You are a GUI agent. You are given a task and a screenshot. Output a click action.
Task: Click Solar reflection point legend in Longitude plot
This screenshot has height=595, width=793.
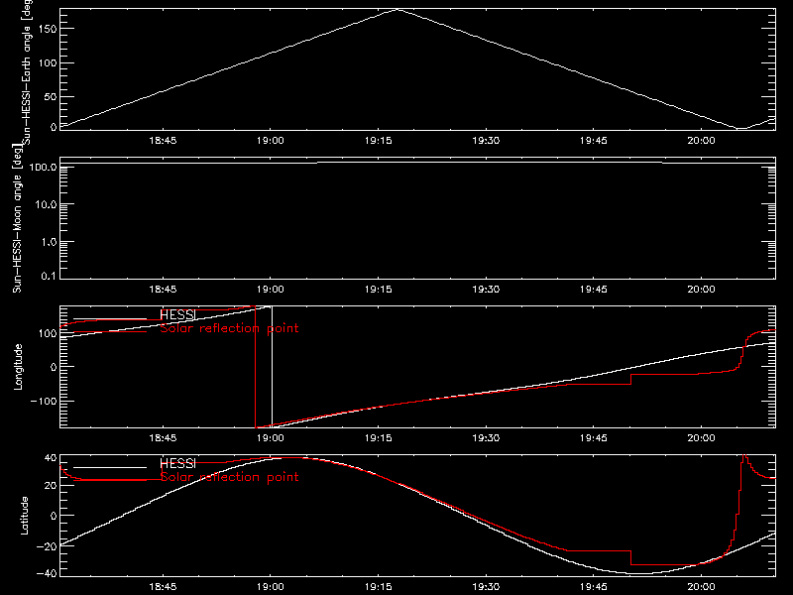point(229,328)
